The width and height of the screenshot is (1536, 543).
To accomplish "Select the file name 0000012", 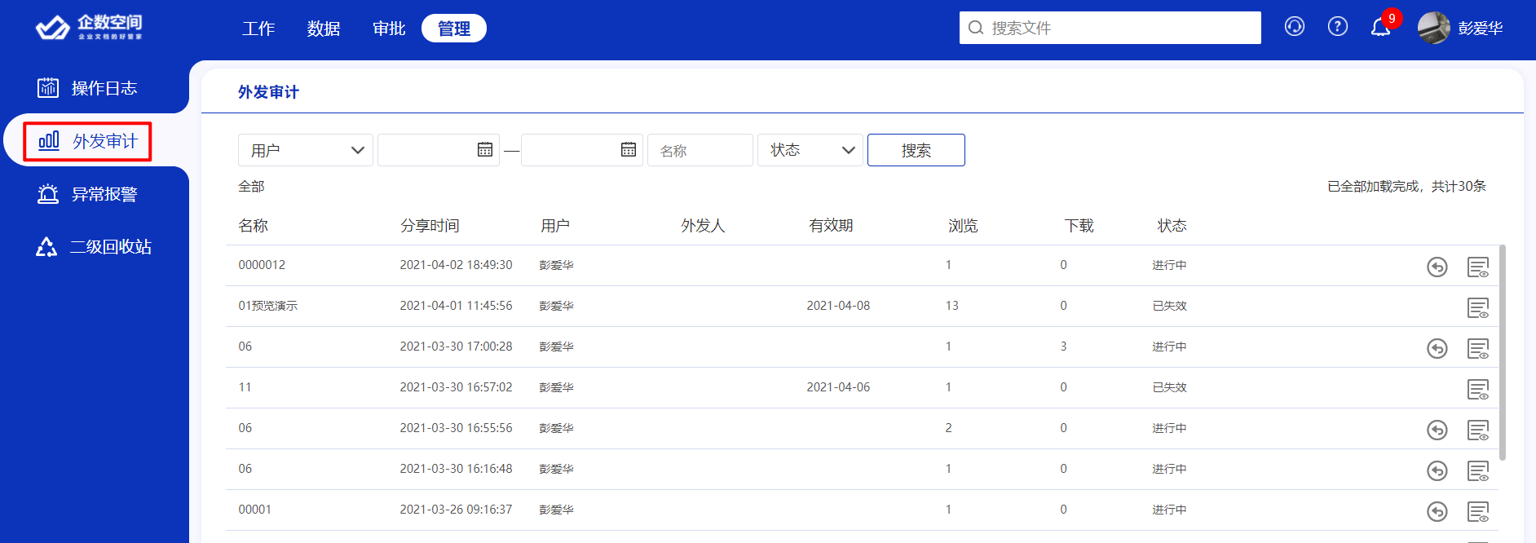I will [262, 265].
